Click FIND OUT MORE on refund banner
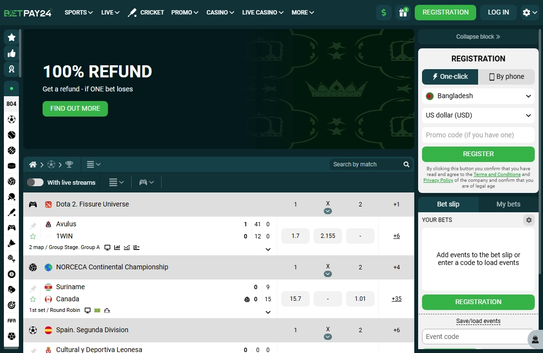The image size is (543, 353). click(x=75, y=109)
